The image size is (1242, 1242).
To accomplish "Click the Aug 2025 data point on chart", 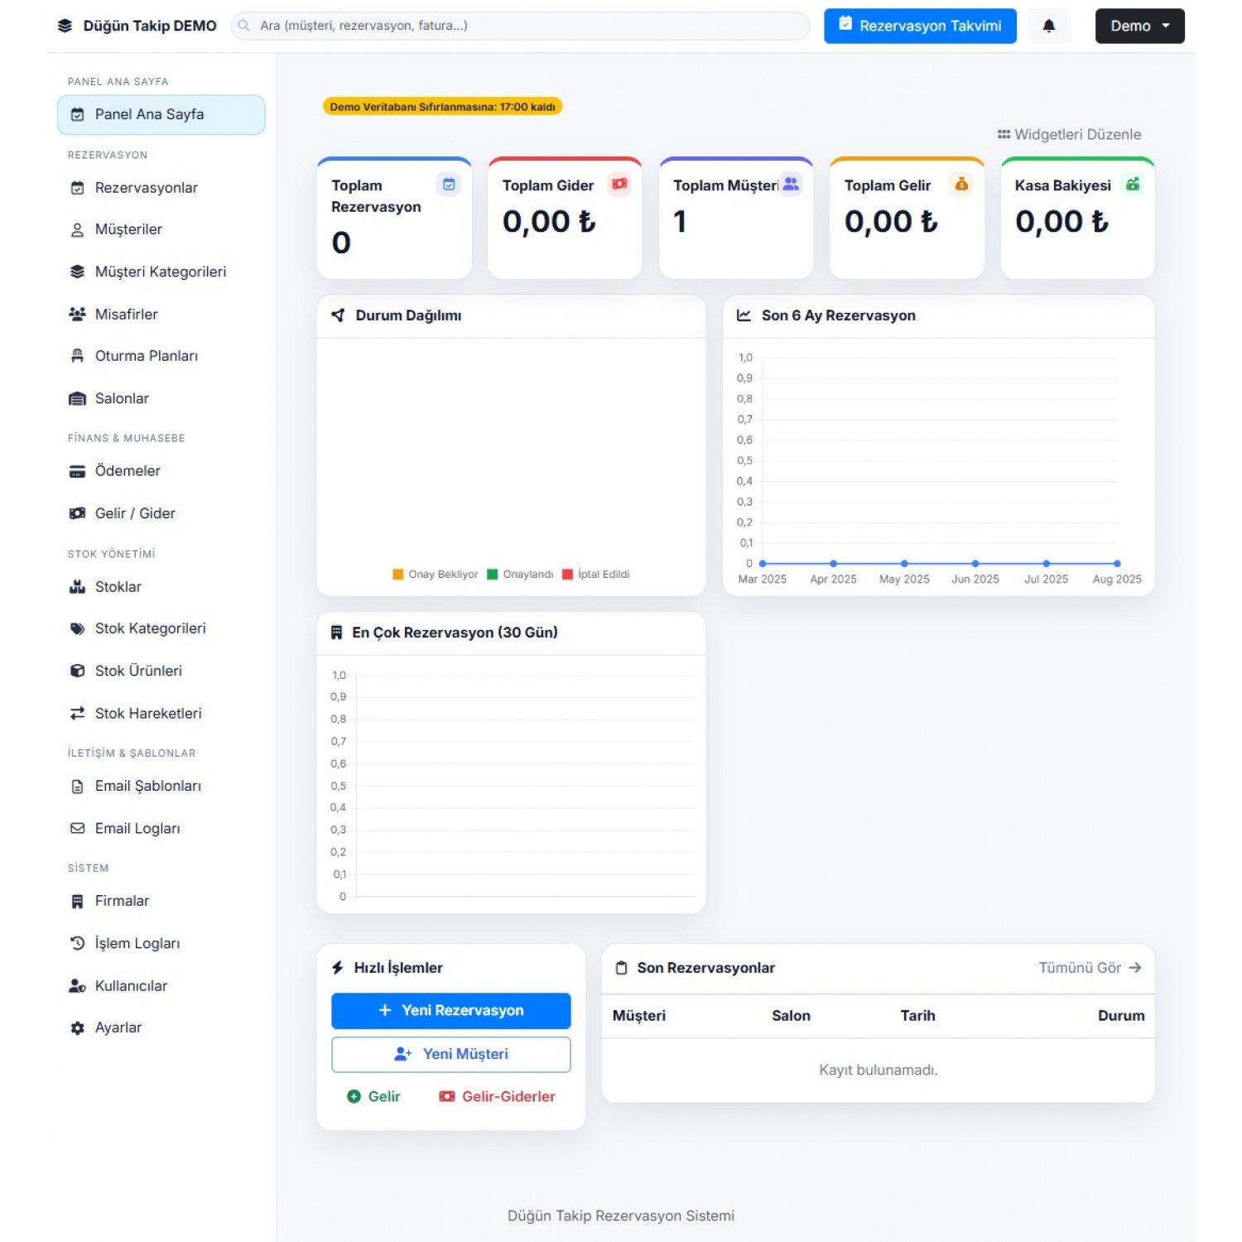I will click(1117, 563).
